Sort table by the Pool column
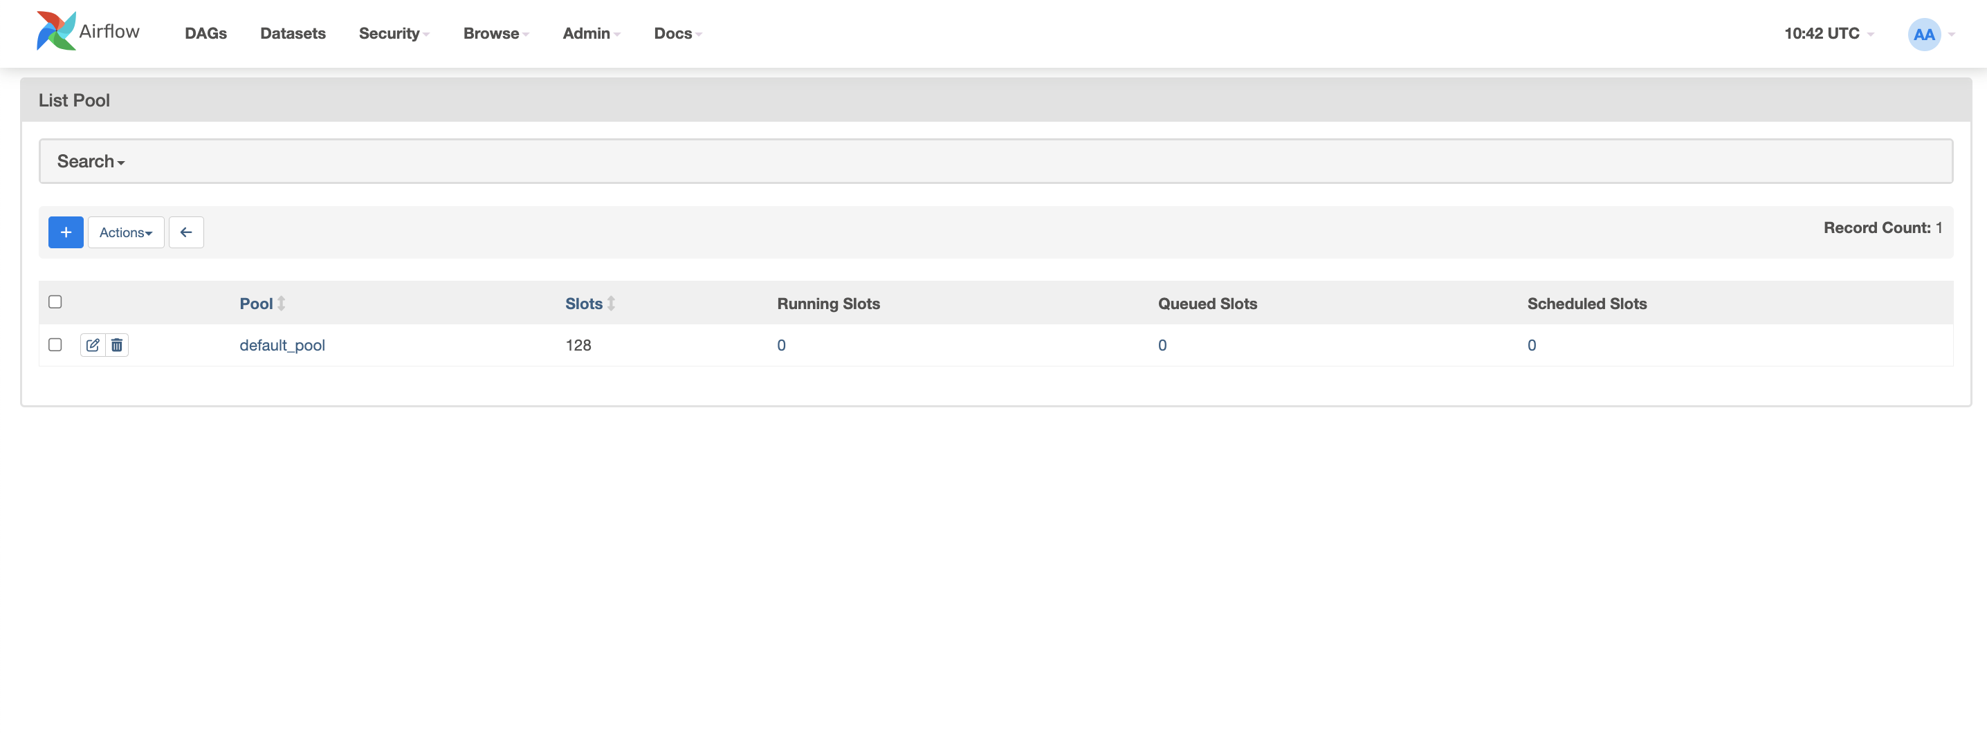 click(255, 304)
